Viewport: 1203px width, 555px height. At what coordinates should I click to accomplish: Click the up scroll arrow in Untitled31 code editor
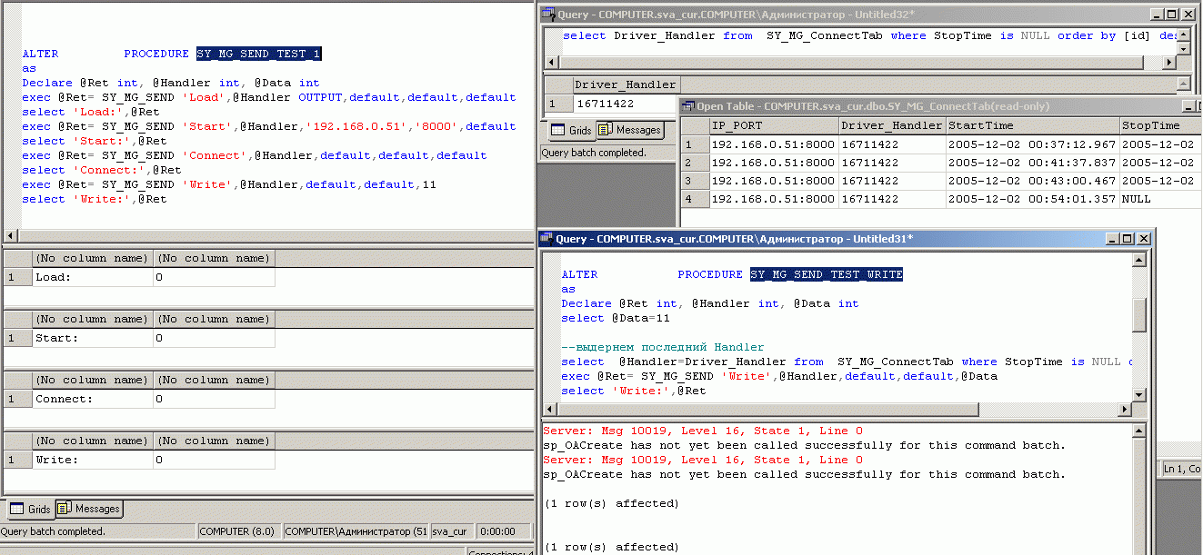[x=1140, y=261]
